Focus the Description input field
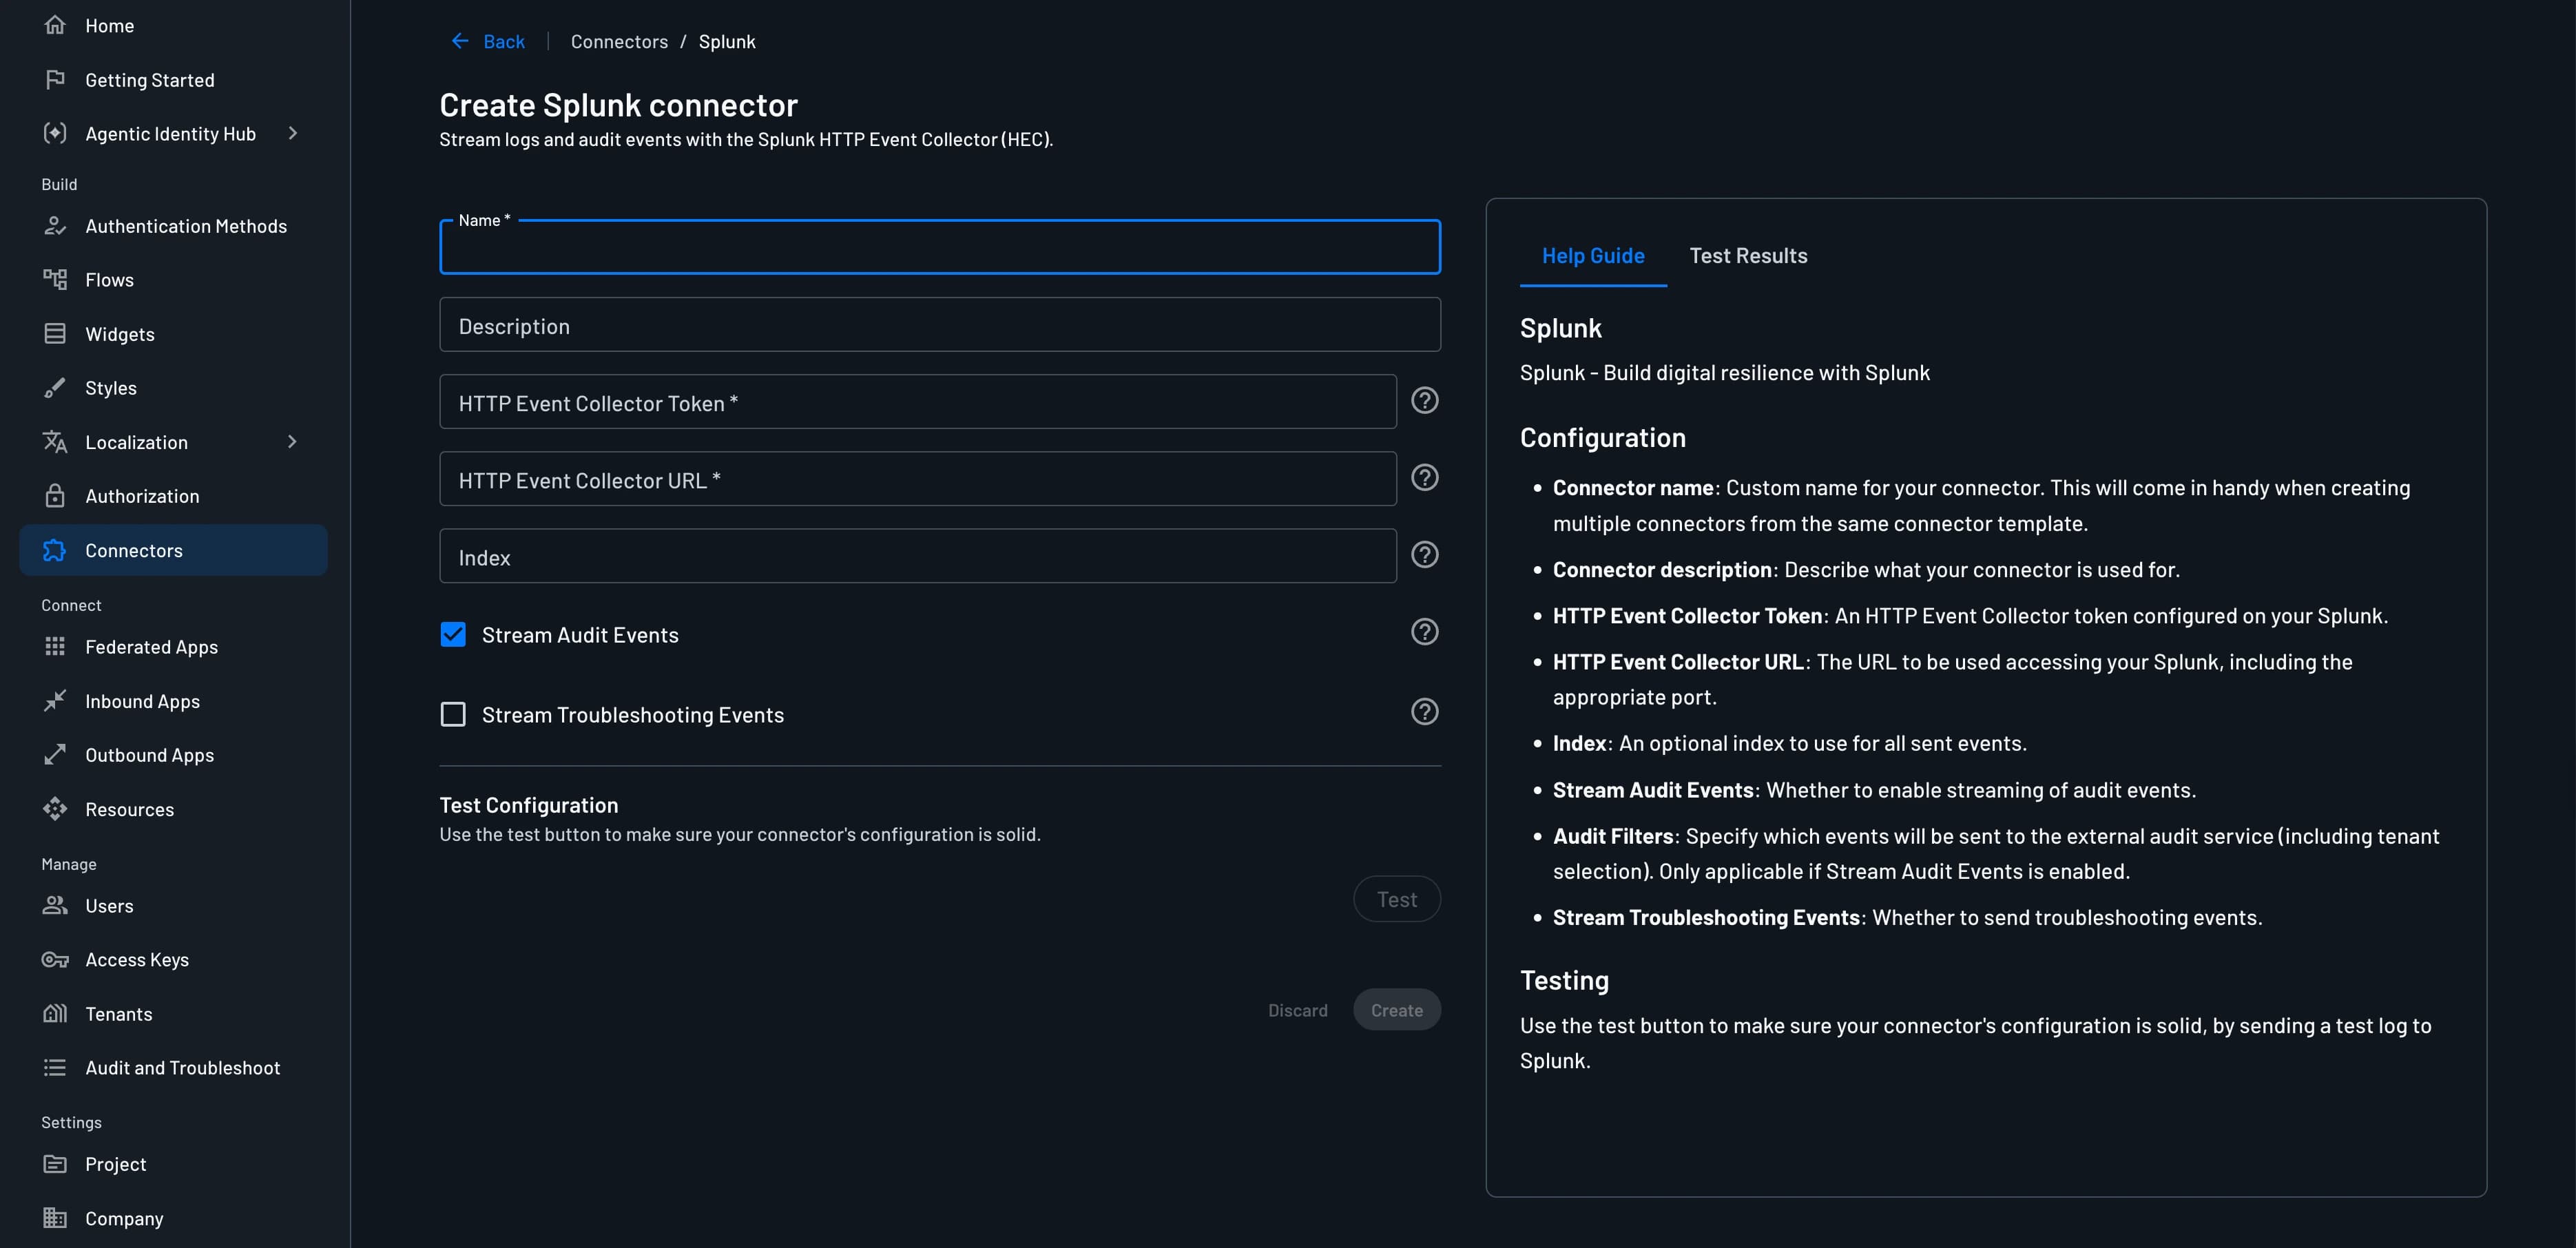 pyautogui.click(x=940, y=325)
